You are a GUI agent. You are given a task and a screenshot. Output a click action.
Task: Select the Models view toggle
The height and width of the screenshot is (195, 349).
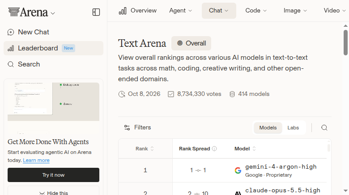point(268,128)
